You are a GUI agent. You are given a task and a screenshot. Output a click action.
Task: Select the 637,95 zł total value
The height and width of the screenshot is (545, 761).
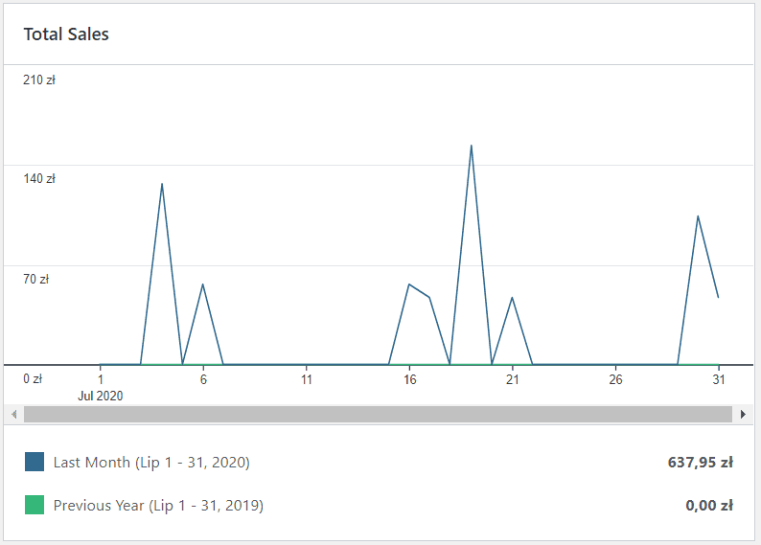700,463
